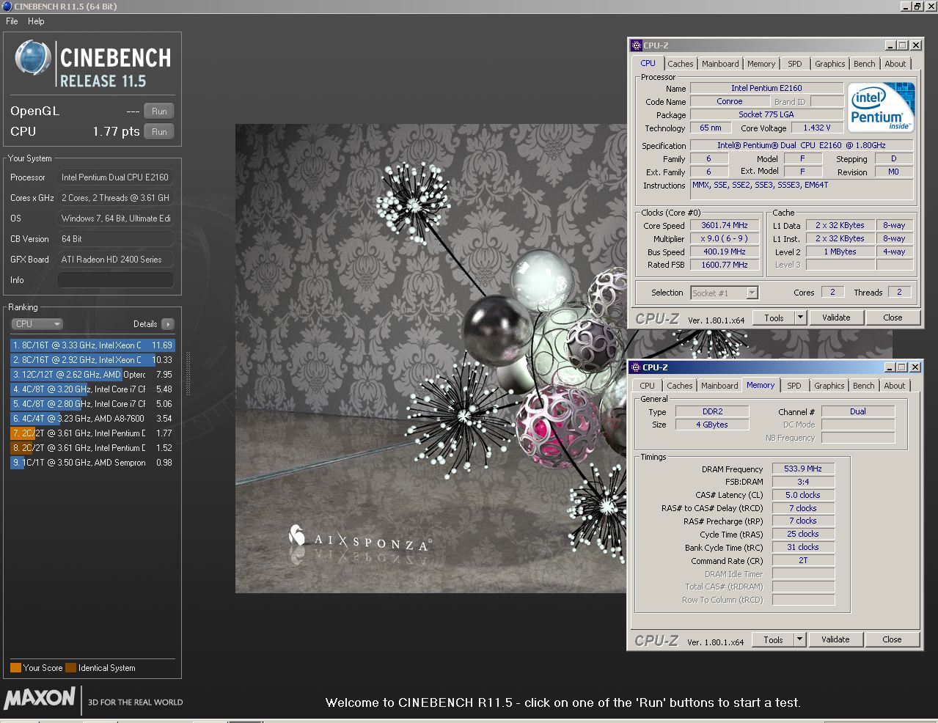Click the FSB:DRAM 3:4 value
Image resolution: width=938 pixels, height=723 pixels.
pos(803,482)
